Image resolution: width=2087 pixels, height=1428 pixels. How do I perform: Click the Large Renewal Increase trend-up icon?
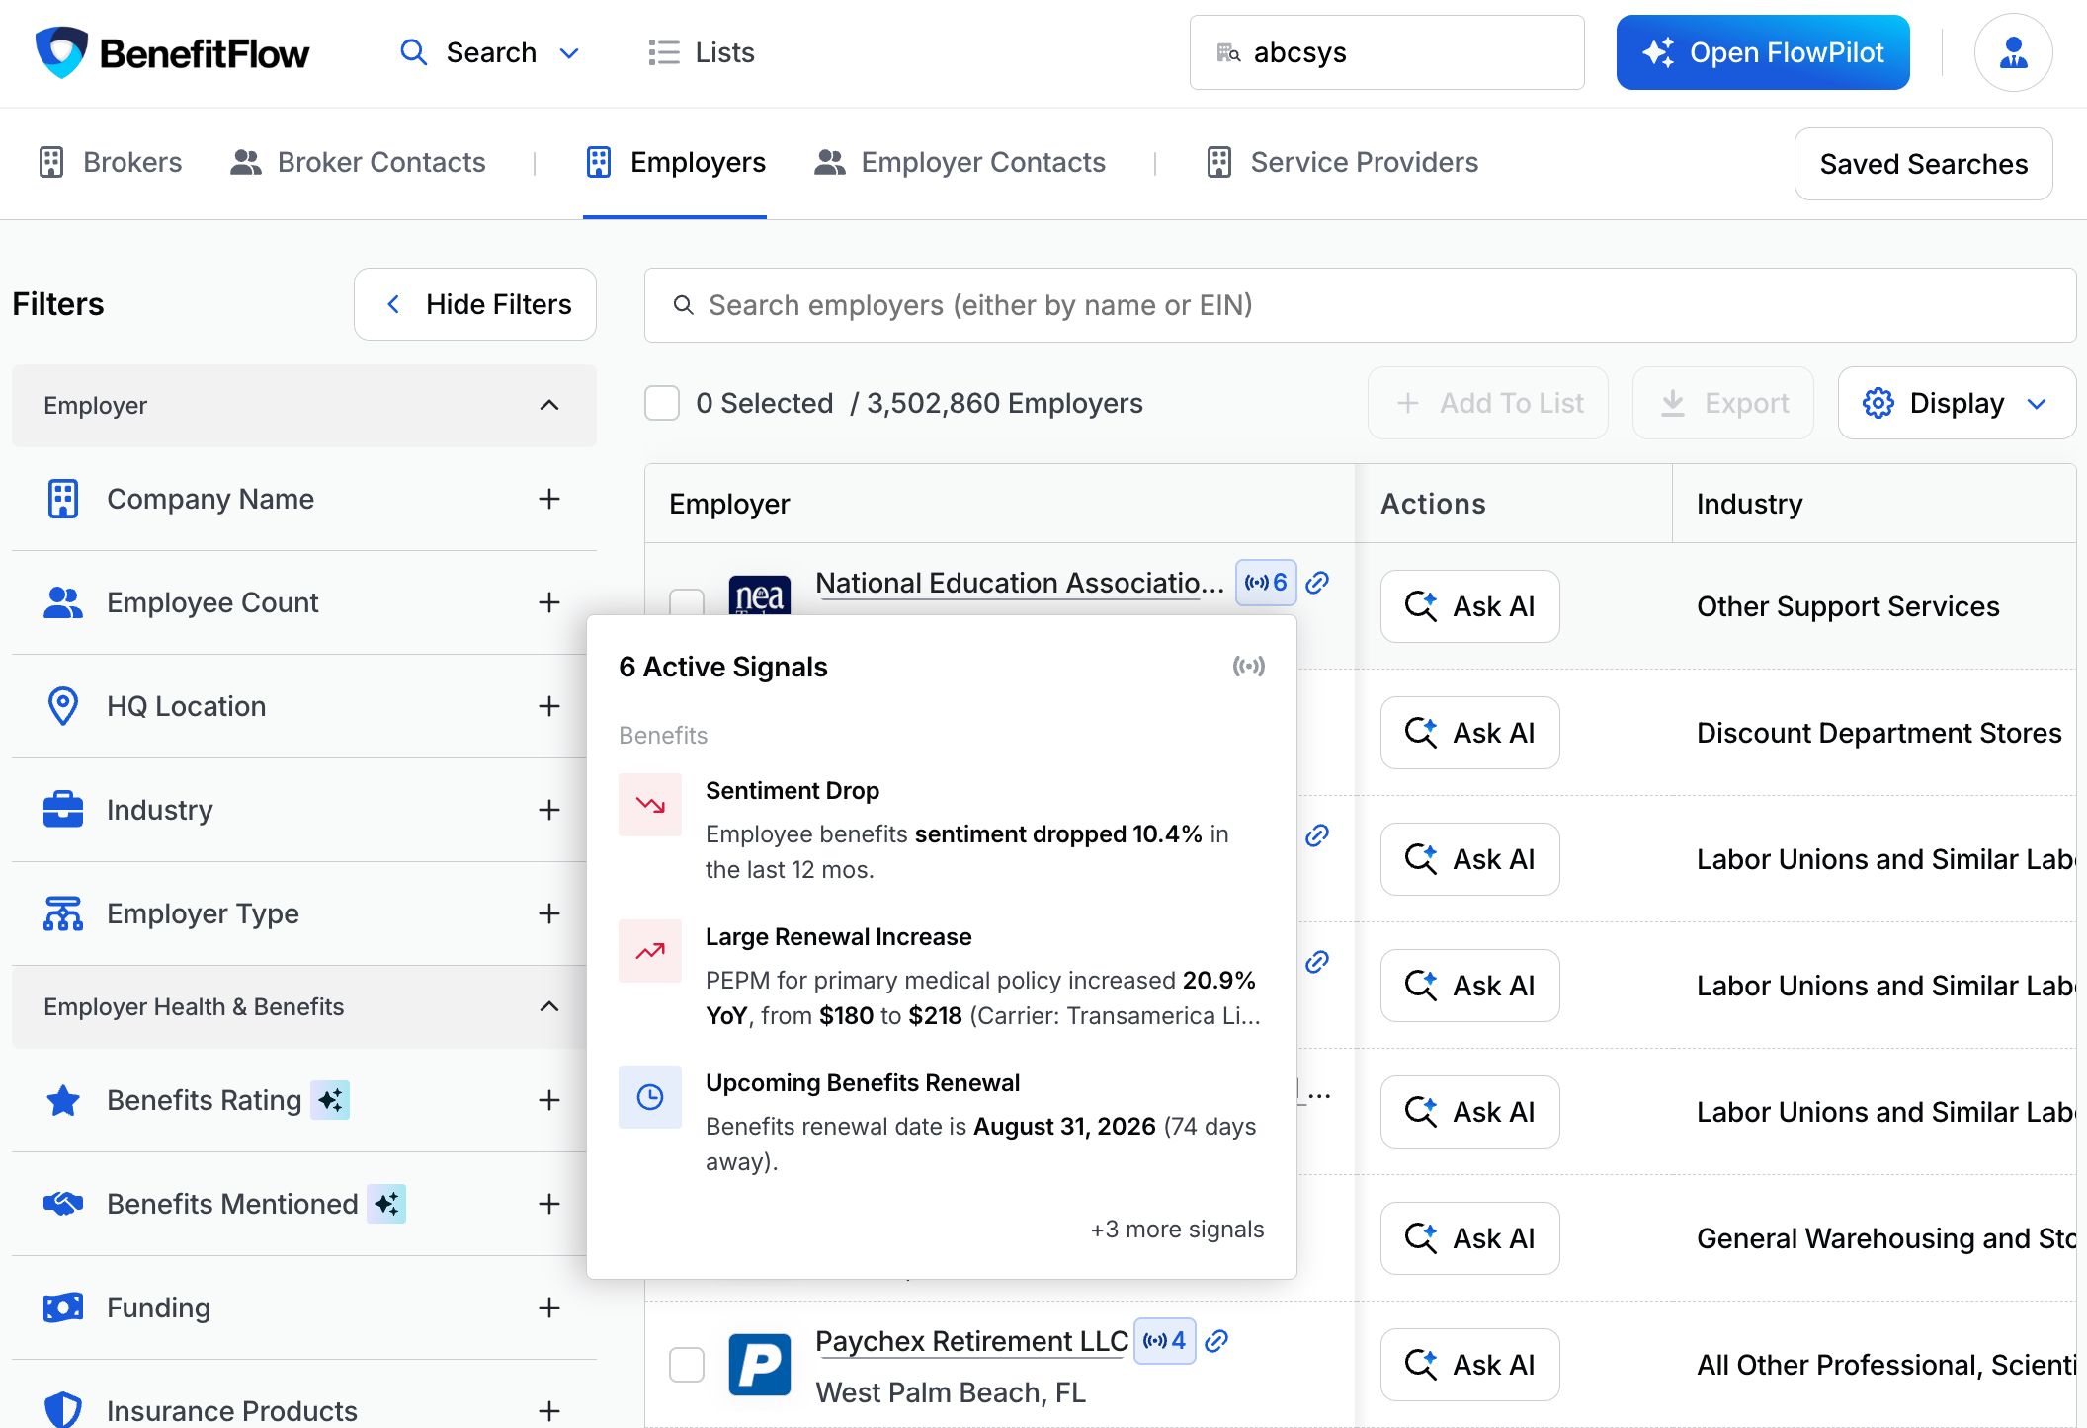pyautogui.click(x=650, y=951)
